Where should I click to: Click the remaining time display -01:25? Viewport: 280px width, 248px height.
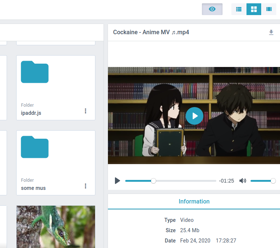tap(226, 181)
